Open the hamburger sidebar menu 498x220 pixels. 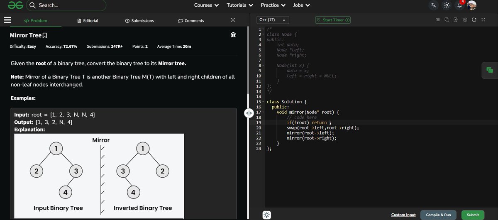pos(7,20)
